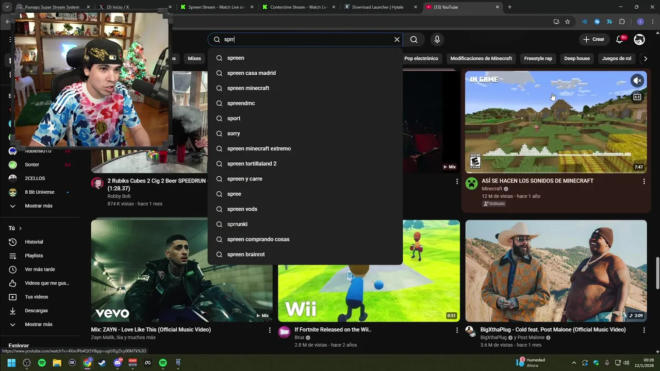Select Deep house chip
This screenshot has height=371, width=660.
click(576, 59)
